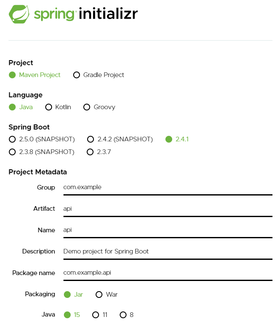The image size is (275, 325).
Task: Focus the Artifact text field
Action: (167, 209)
